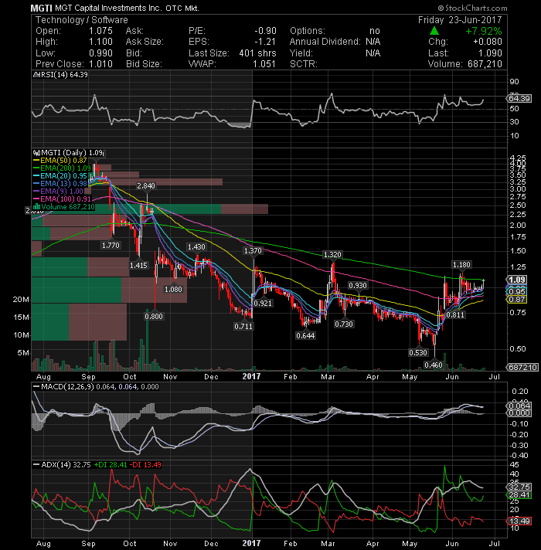Click the P/E value -0.90
This screenshot has width=541, height=550.
[266, 31]
